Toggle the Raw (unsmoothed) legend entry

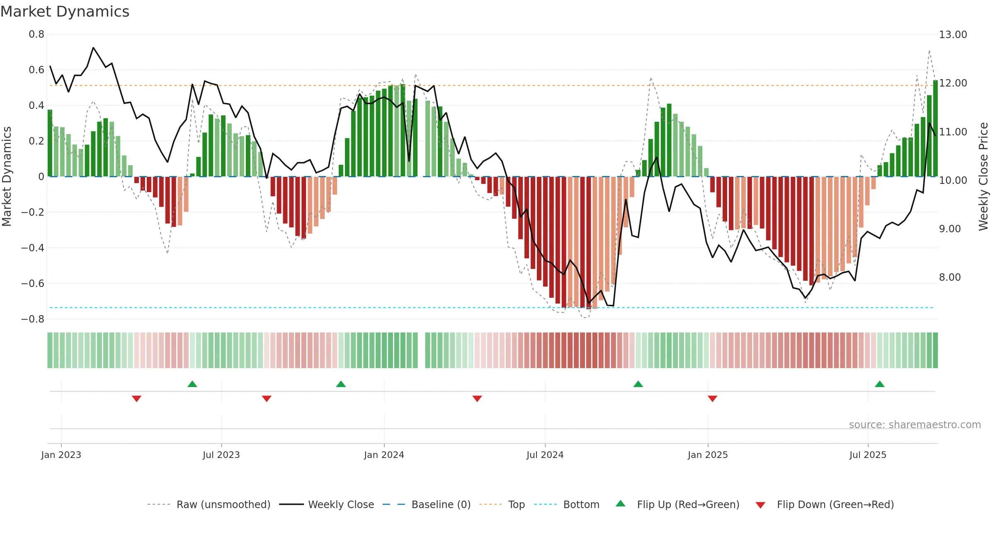209,504
